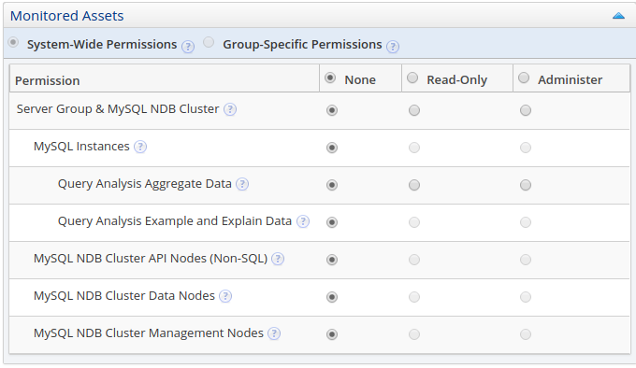Click the Server Group & MySQL NDB Cluster label
This screenshot has height=368, width=636.
[x=118, y=109]
